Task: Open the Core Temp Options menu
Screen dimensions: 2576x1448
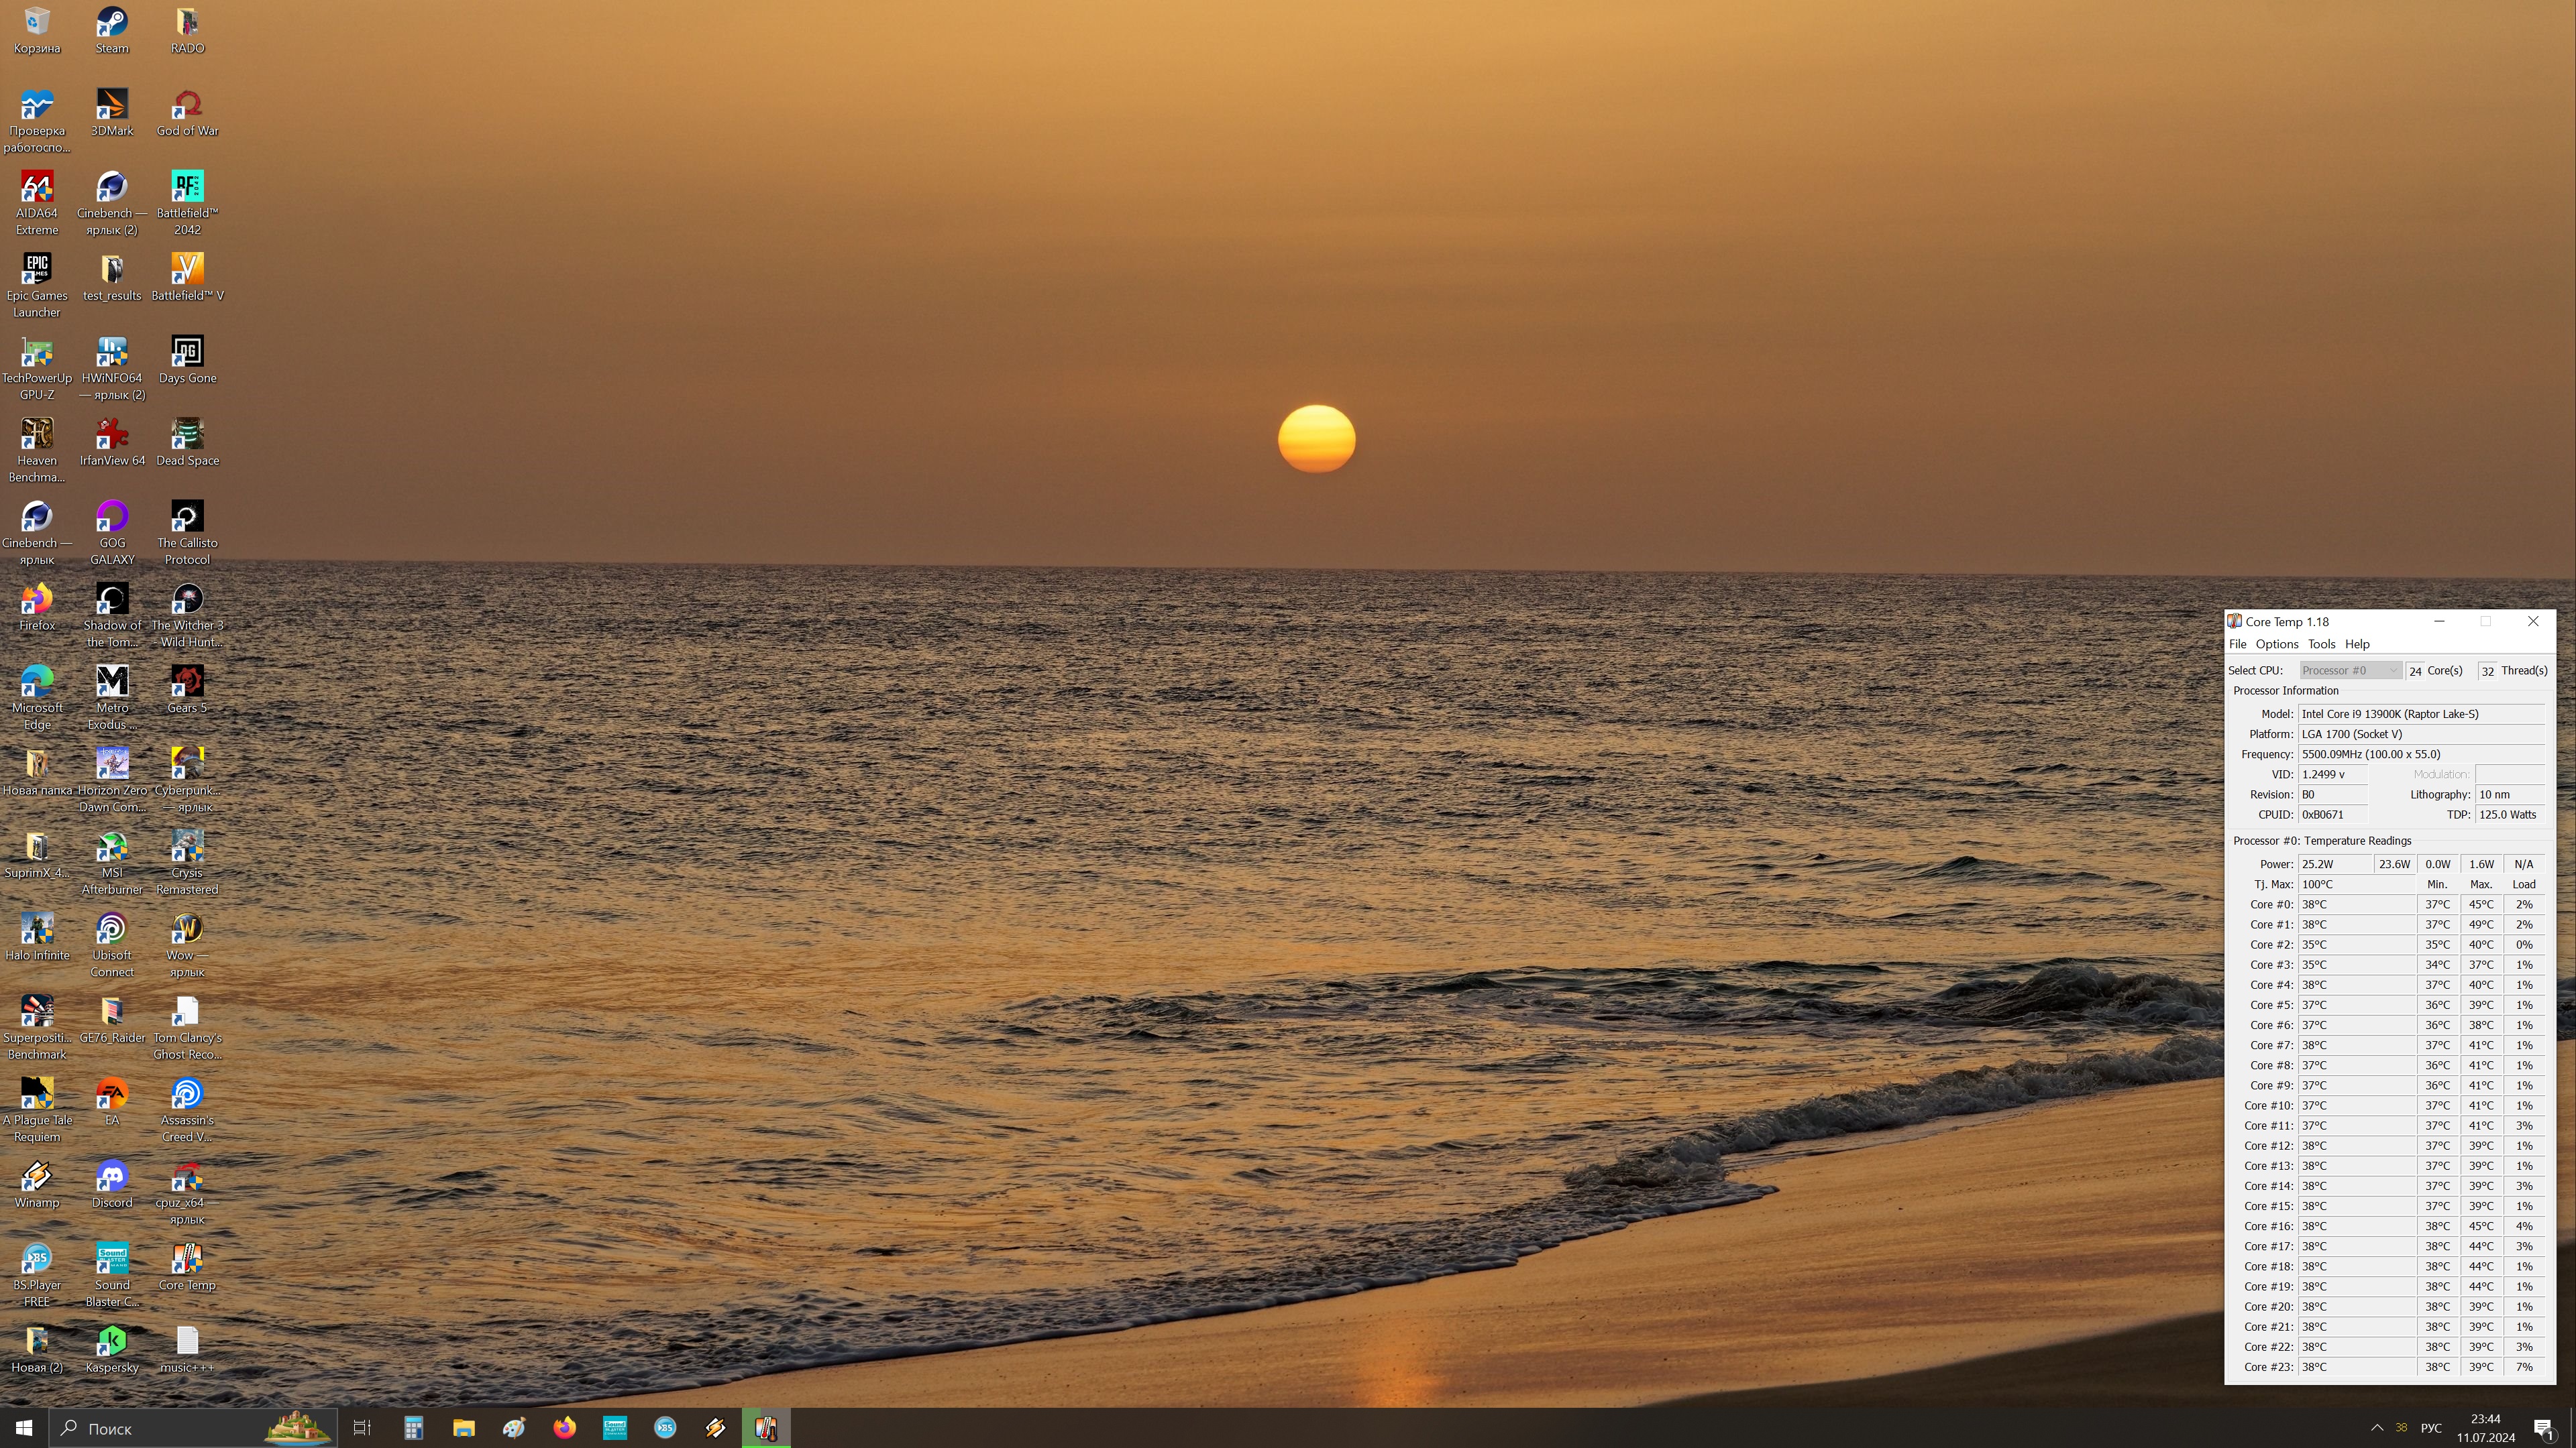Action: coord(2276,644)
